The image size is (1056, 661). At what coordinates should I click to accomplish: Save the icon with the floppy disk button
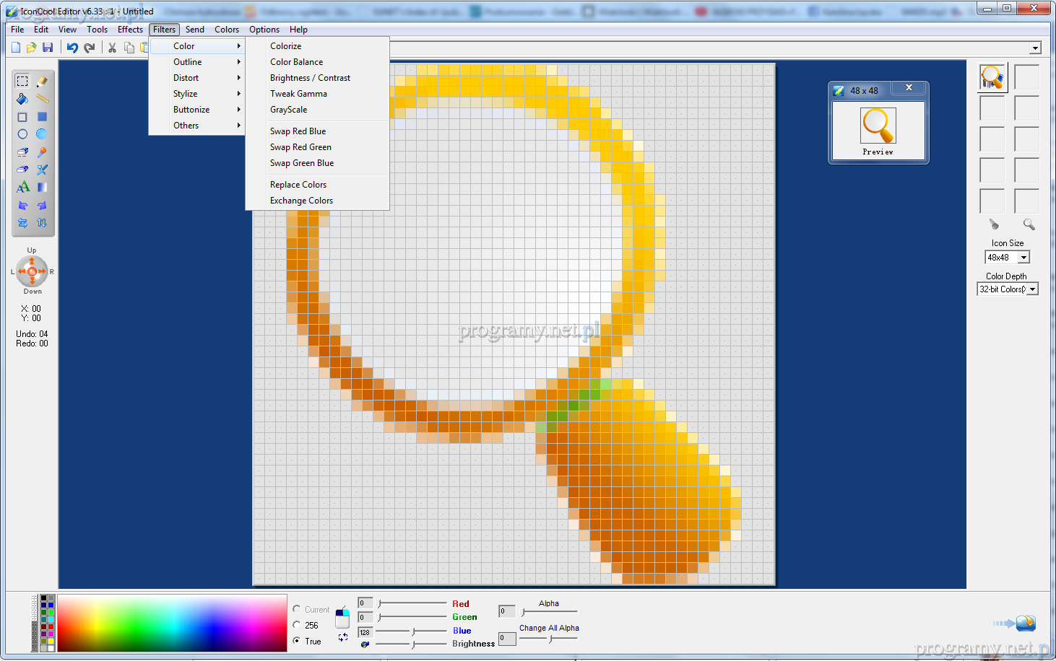coord(48,48)
